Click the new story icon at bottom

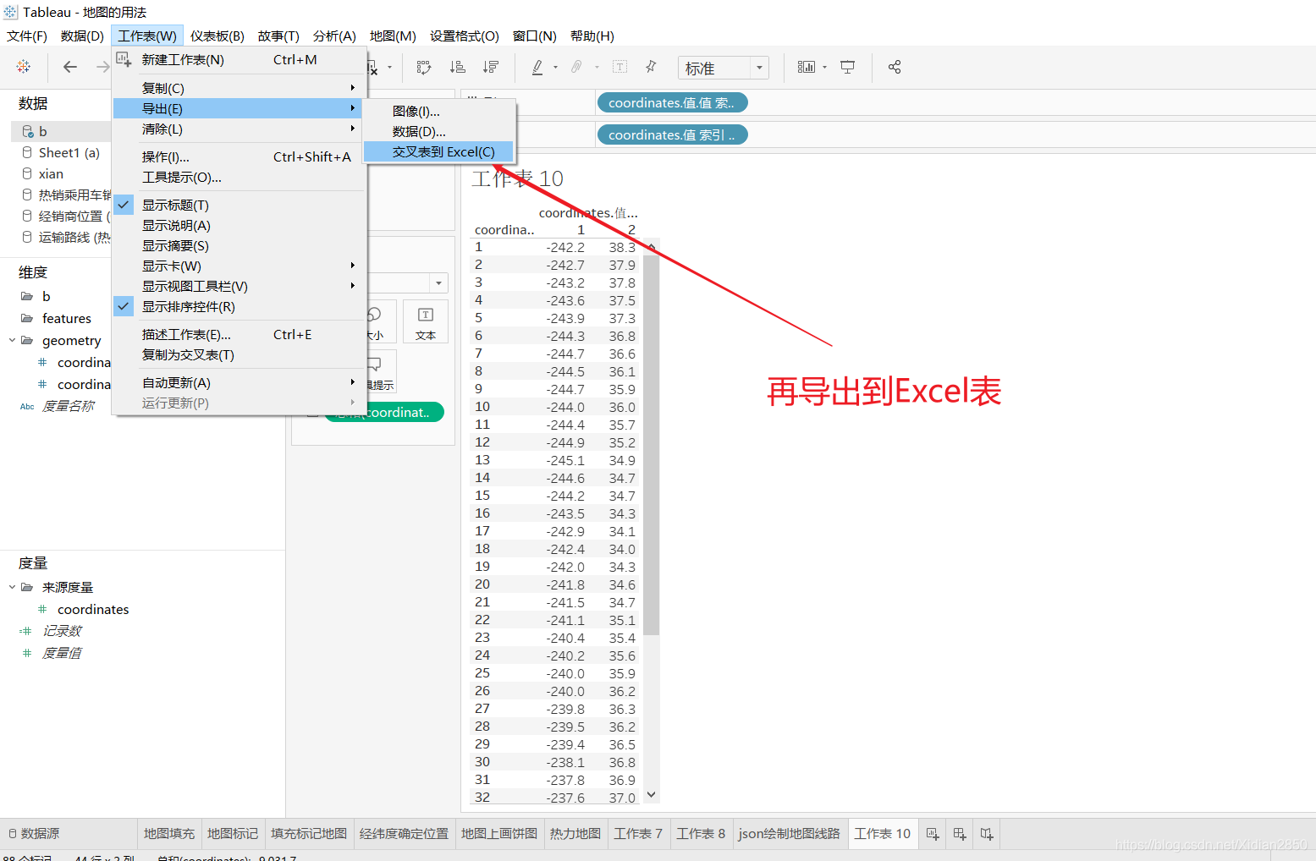pos(987,834)
